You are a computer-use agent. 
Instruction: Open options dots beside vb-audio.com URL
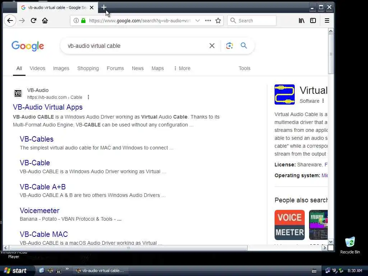point(88,97)
